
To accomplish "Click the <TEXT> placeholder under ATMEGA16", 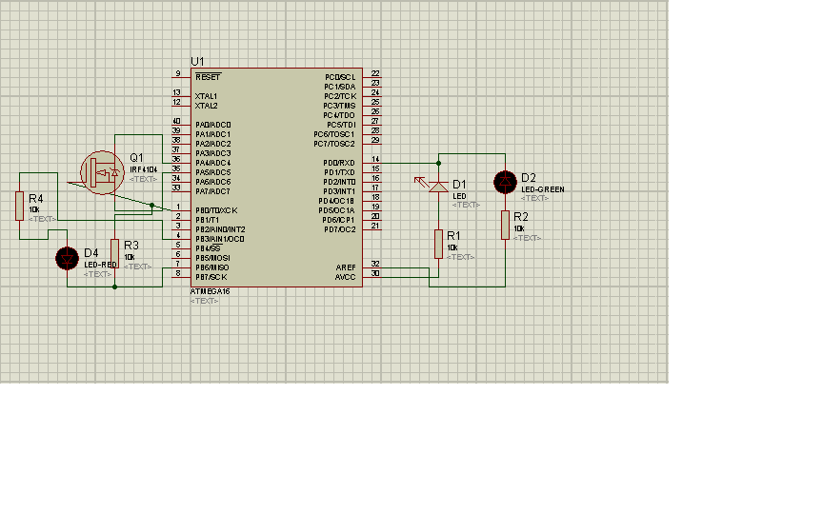I will click(204, 301).
